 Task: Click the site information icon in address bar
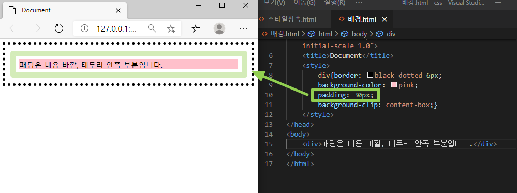pos(85,28)
